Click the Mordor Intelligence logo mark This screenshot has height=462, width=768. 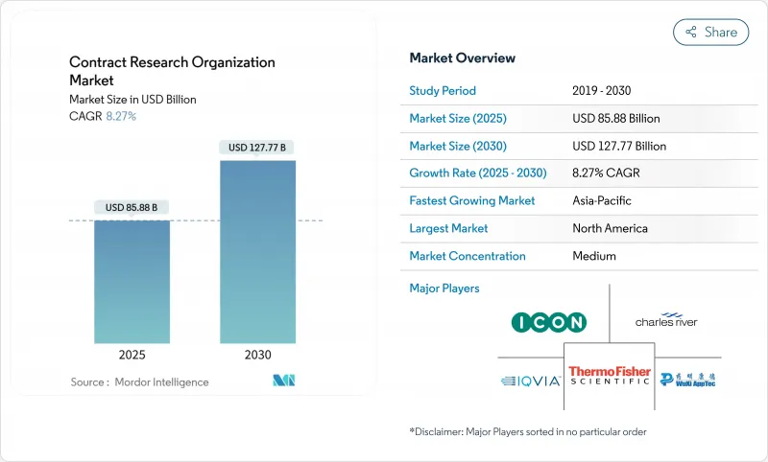(284, 381)
